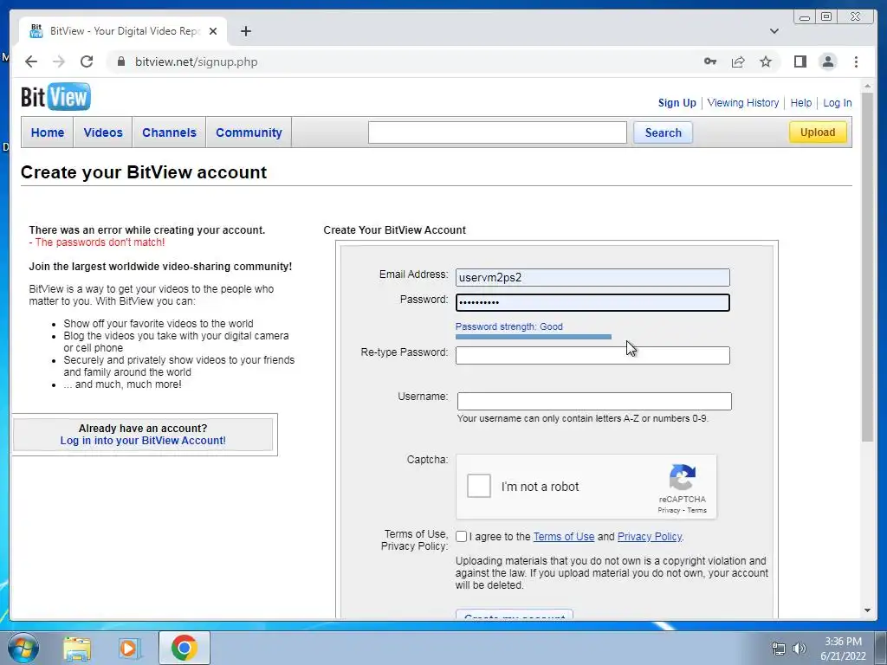Viewport: 887px width, 665px height.
Task: Click the browser forward arrow
Action: point(59,61)
